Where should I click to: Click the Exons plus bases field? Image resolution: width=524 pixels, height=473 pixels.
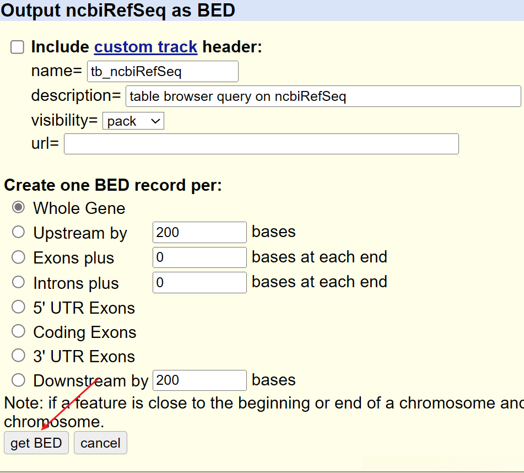pyautogui.click(x=199, y=257)
